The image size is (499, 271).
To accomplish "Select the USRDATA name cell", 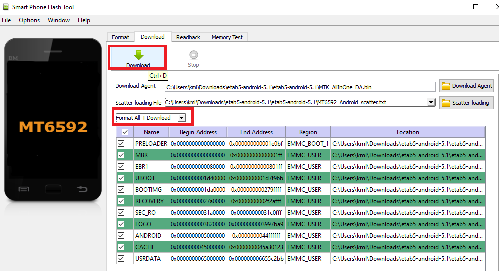I will [x=151, y=259].
